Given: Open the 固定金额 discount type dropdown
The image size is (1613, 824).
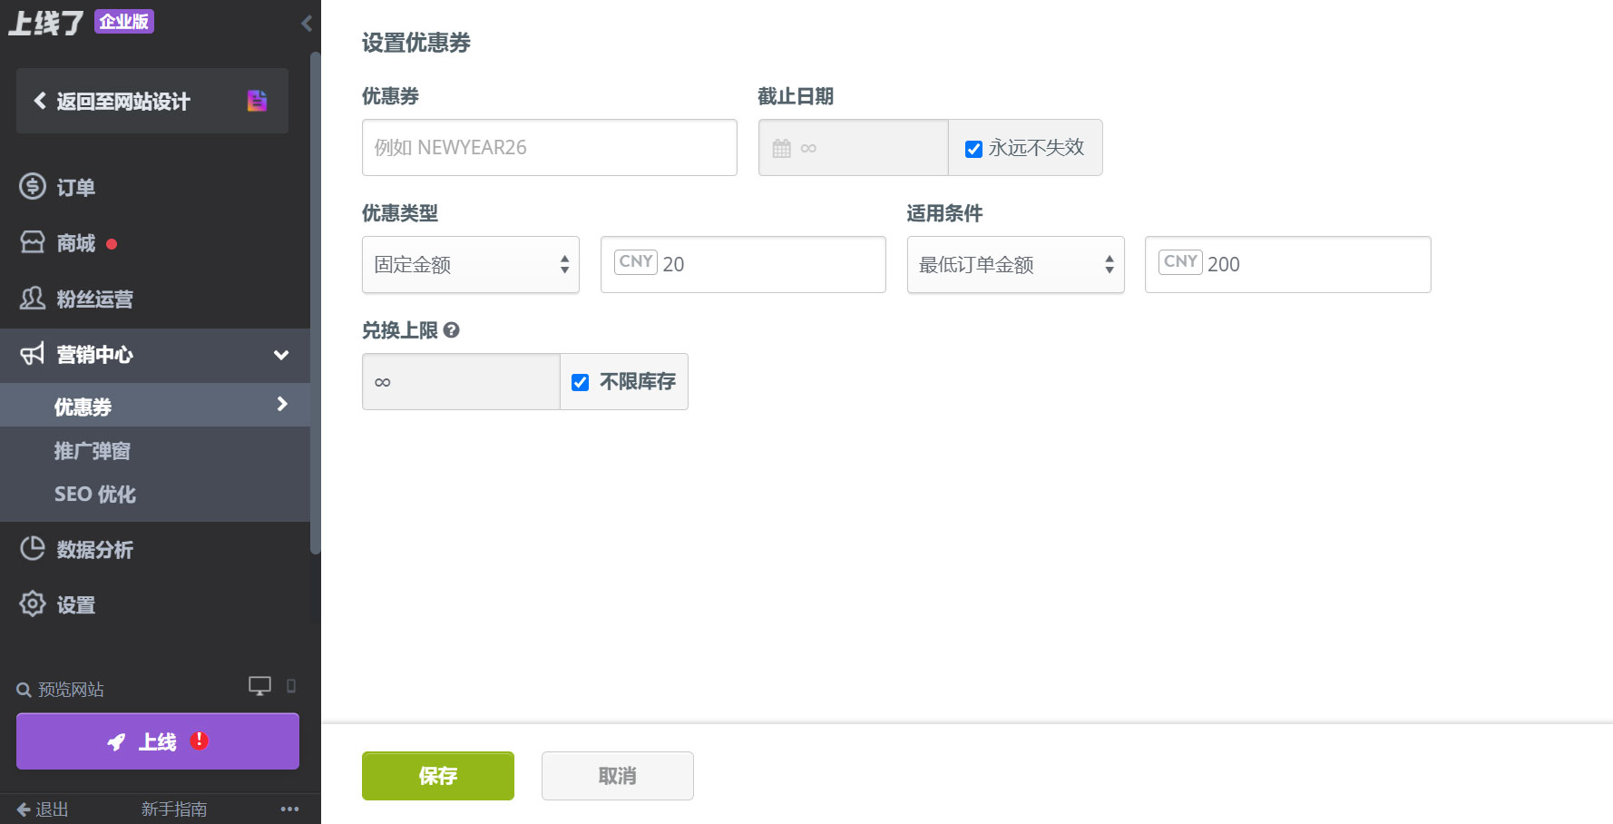Looking at the screenshot, I should coord(470,264).
